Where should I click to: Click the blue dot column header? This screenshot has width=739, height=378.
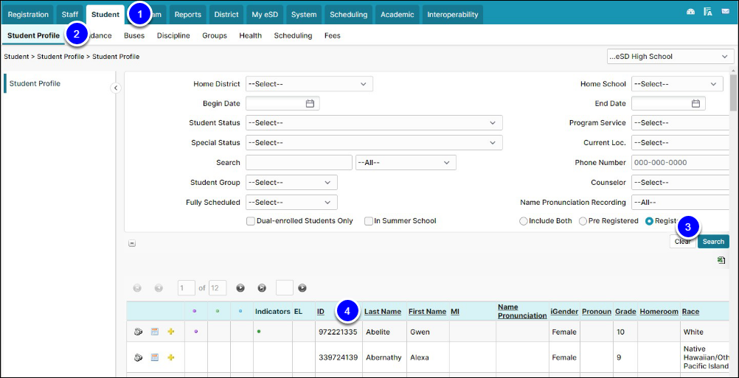240,311
